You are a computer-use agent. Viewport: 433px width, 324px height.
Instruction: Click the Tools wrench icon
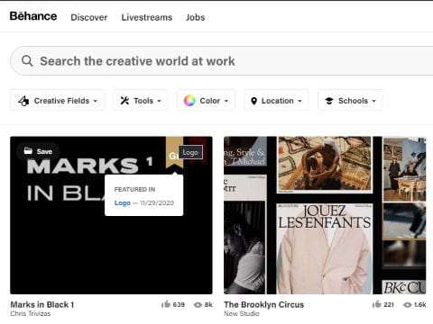pyautogui.click(x=124, y=101)
